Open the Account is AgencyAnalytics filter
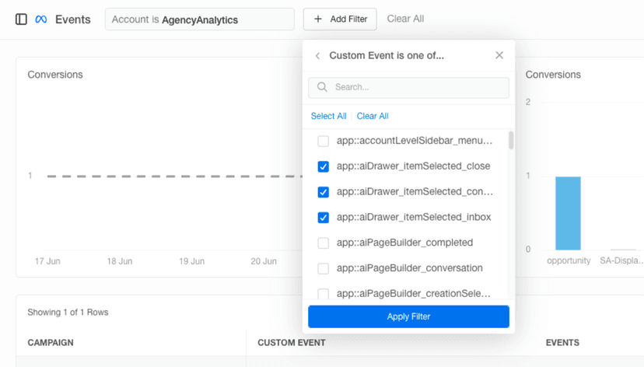 point(200,19)
